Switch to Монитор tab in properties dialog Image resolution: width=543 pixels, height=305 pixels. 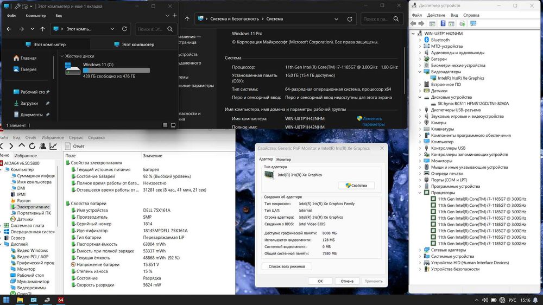coord(283,160)
